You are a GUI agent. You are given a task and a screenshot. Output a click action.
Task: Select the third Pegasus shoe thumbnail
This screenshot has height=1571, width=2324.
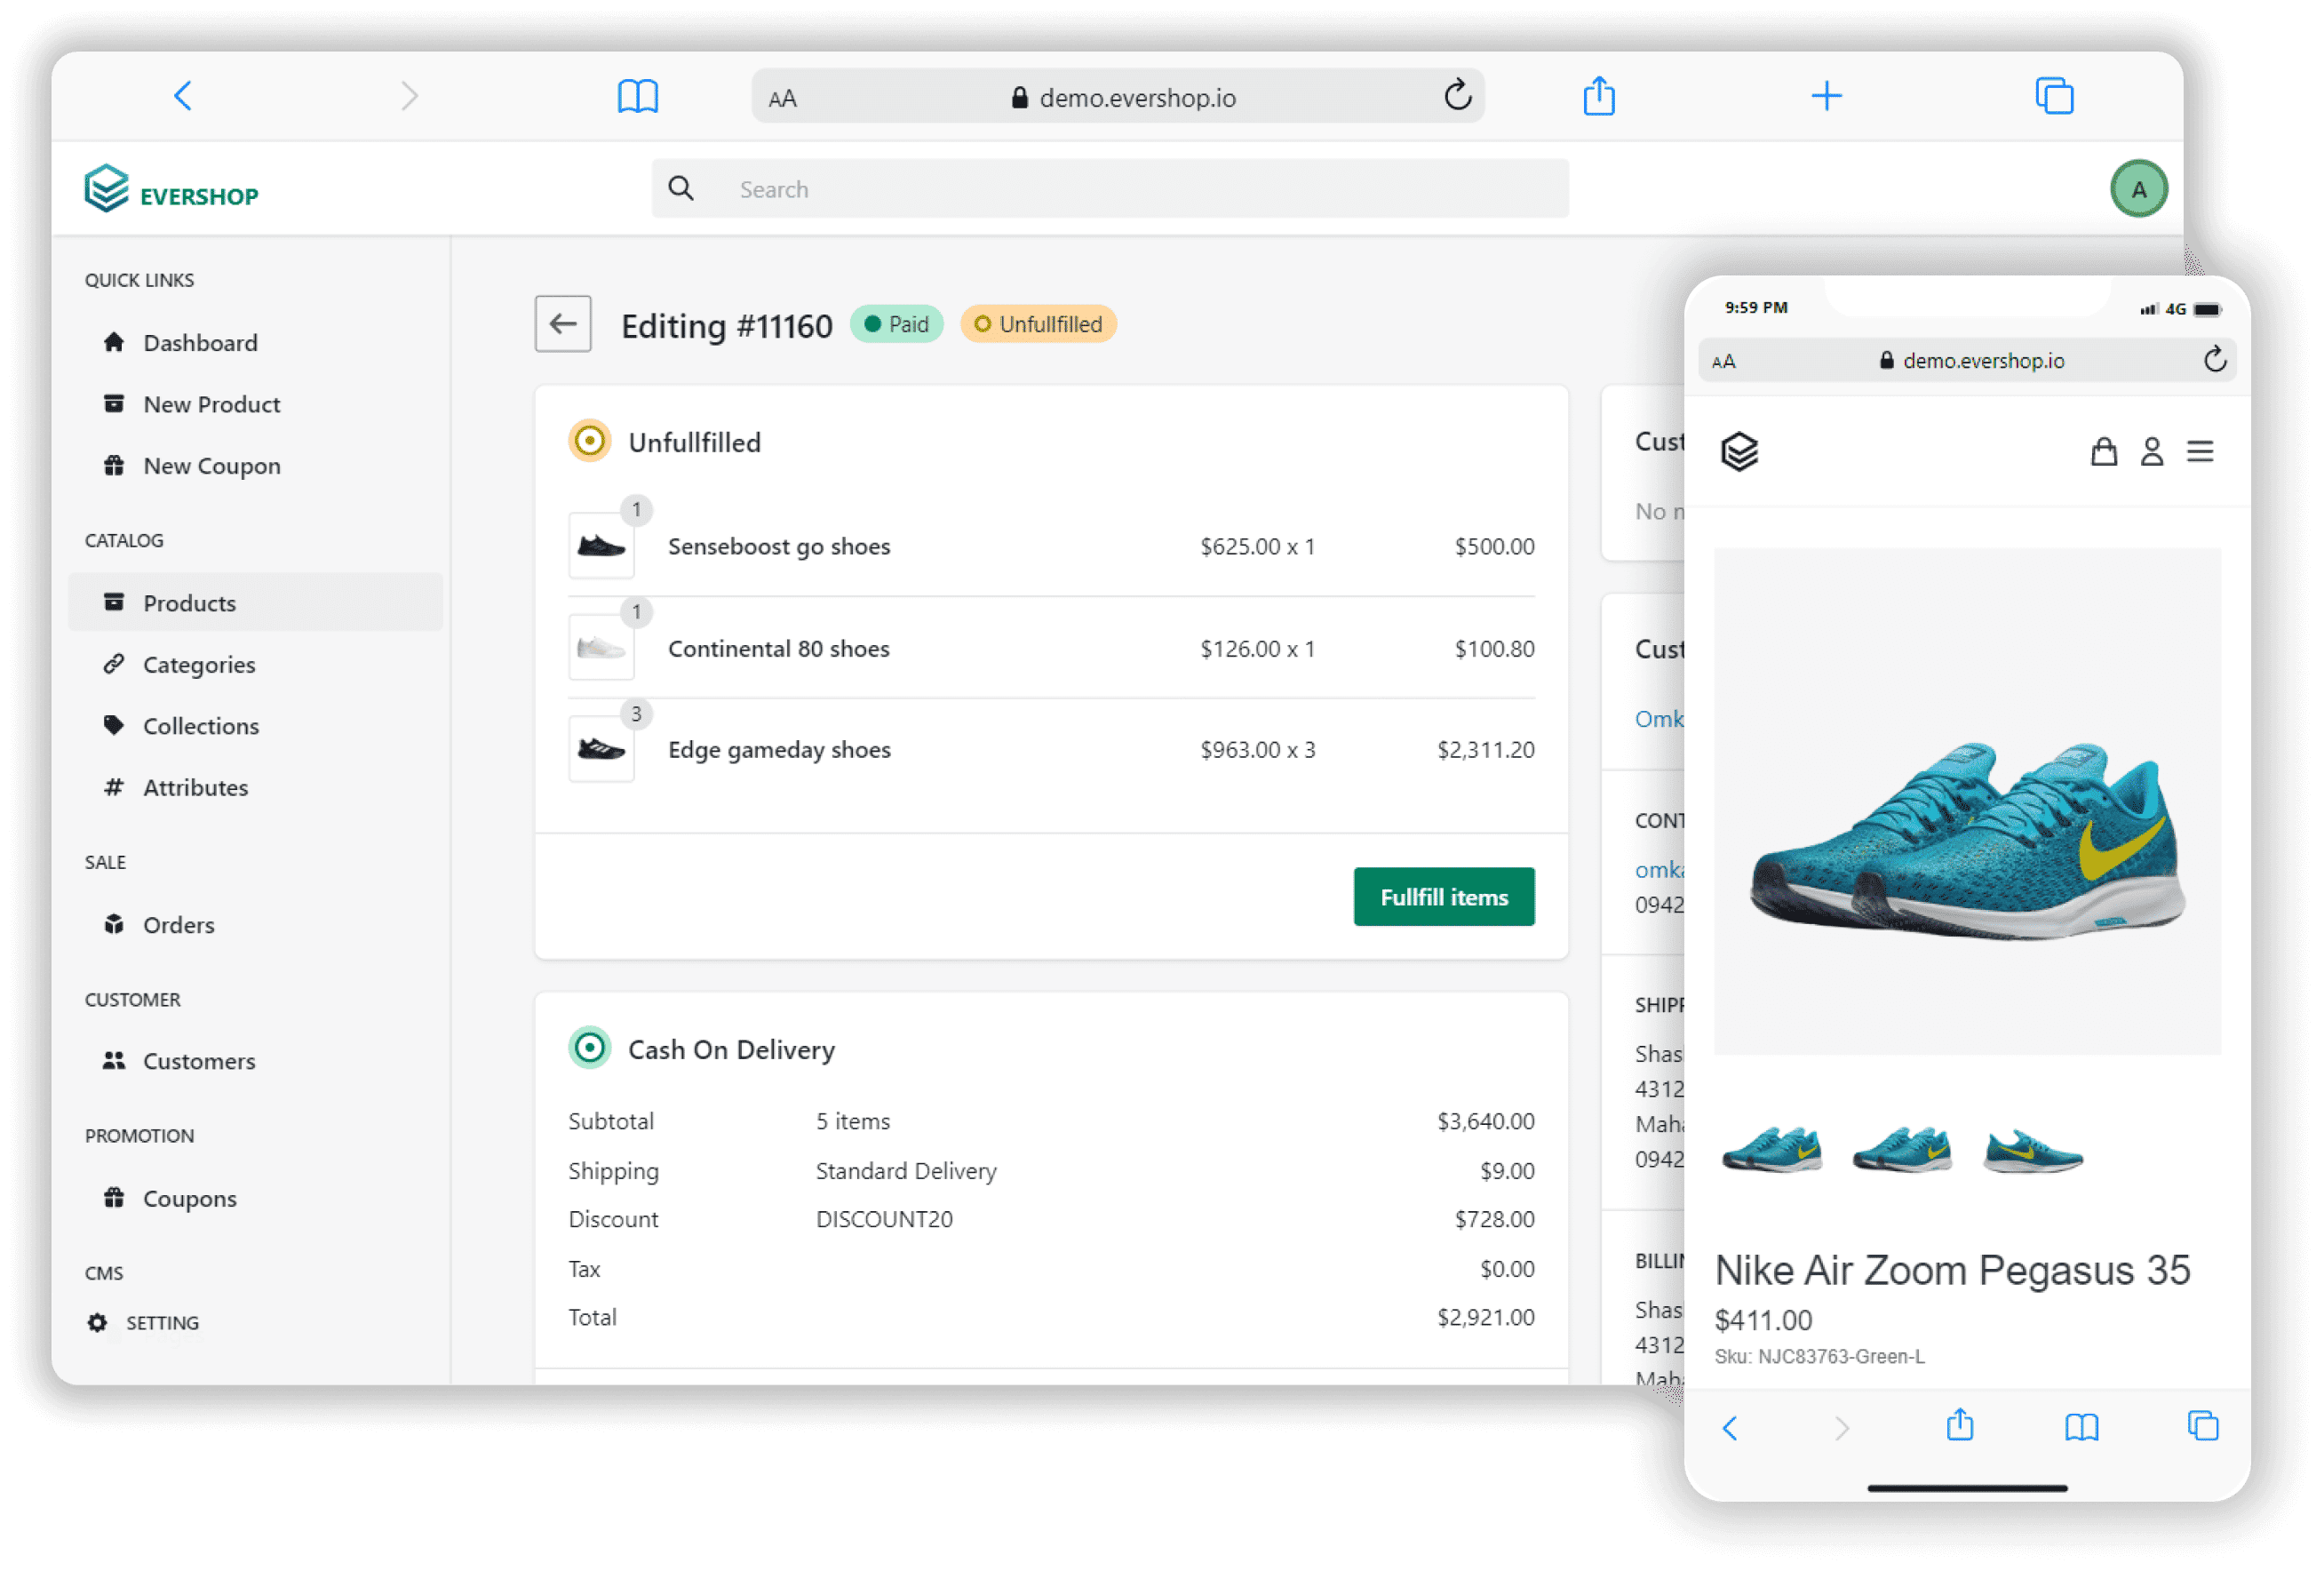(x=2032, y=1151)
